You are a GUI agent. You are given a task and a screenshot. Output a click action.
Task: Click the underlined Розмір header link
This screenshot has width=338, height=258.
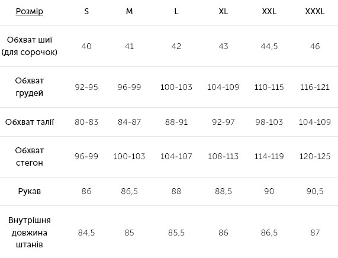(x=30, y=11)
